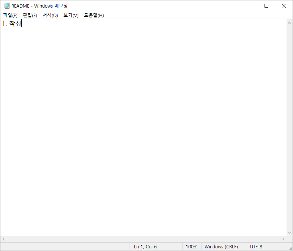Close the README Notepad window

click(284, 6)
